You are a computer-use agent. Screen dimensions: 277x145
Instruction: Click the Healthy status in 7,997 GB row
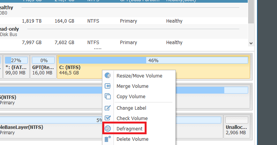174,43
